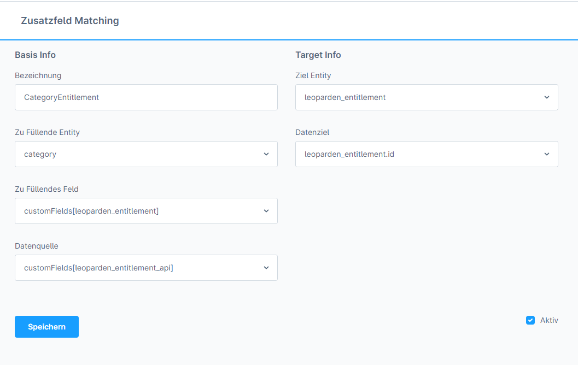Click the Datenziel field label
Screen dimensions: 578x365
point(312,132)
